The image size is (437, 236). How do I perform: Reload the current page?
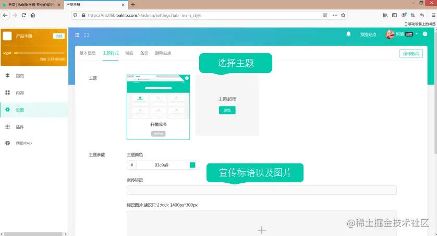[x=23, y=15]
